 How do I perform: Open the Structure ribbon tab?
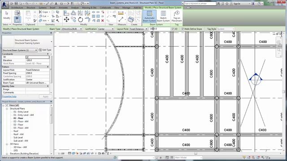click(x=31, y=8)
